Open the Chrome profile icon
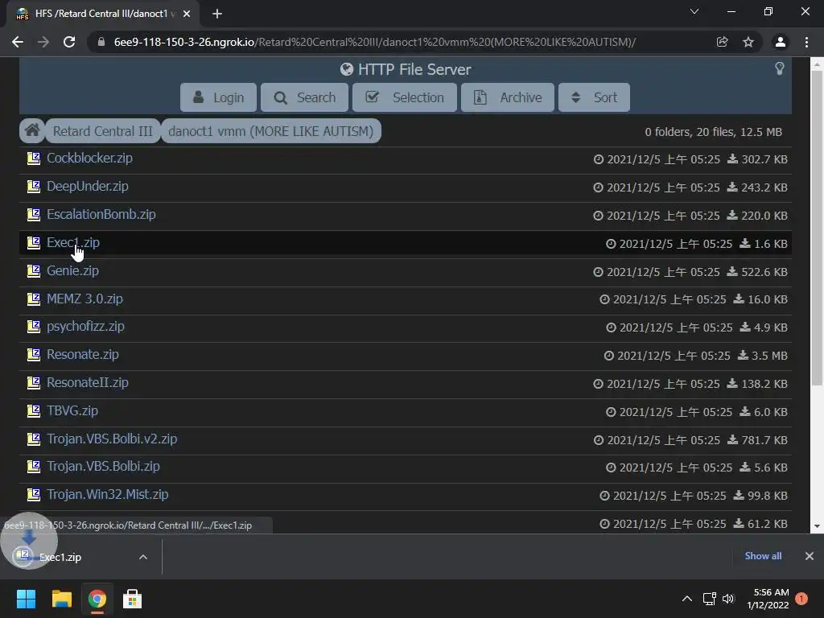 (780, 42)
